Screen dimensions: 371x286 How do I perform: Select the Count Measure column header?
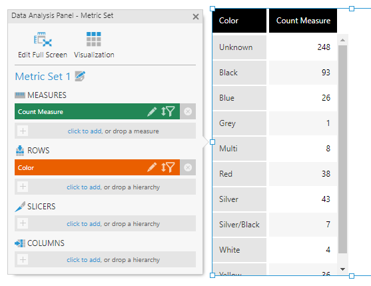pyautogui.click(x=303, y=21)
